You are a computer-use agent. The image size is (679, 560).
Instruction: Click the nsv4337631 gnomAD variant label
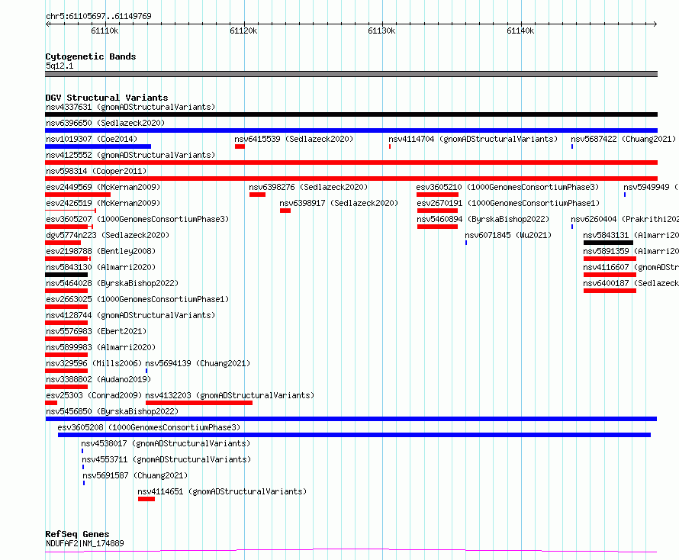tap(130, 107)
